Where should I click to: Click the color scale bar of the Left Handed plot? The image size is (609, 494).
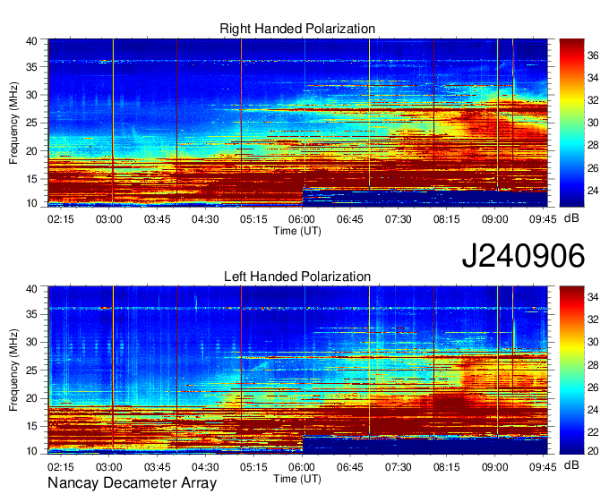click(x=571, y=370)
